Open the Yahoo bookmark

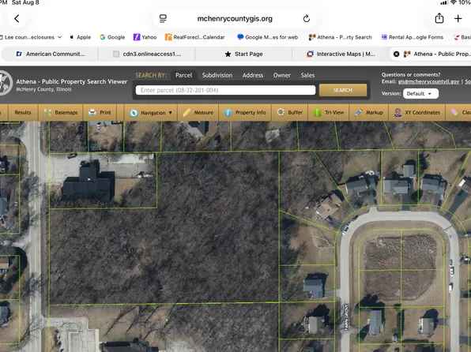tap(145, 37)
